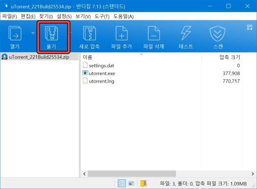The image size is (257, 189).
Task: Start the 스캔 (Scan) malware check icon
Action: (x=217, y=36)
